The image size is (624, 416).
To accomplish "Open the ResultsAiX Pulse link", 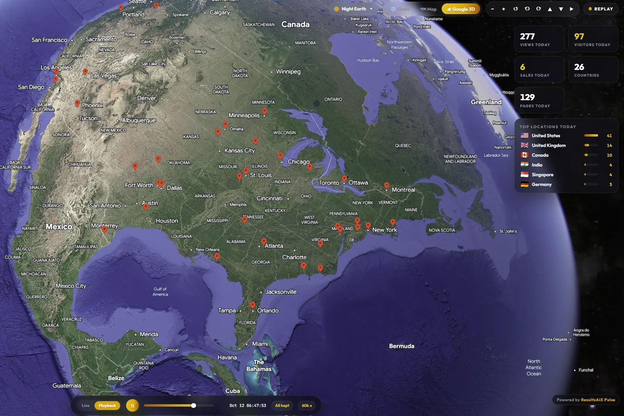I will click(x=598, y=400).
